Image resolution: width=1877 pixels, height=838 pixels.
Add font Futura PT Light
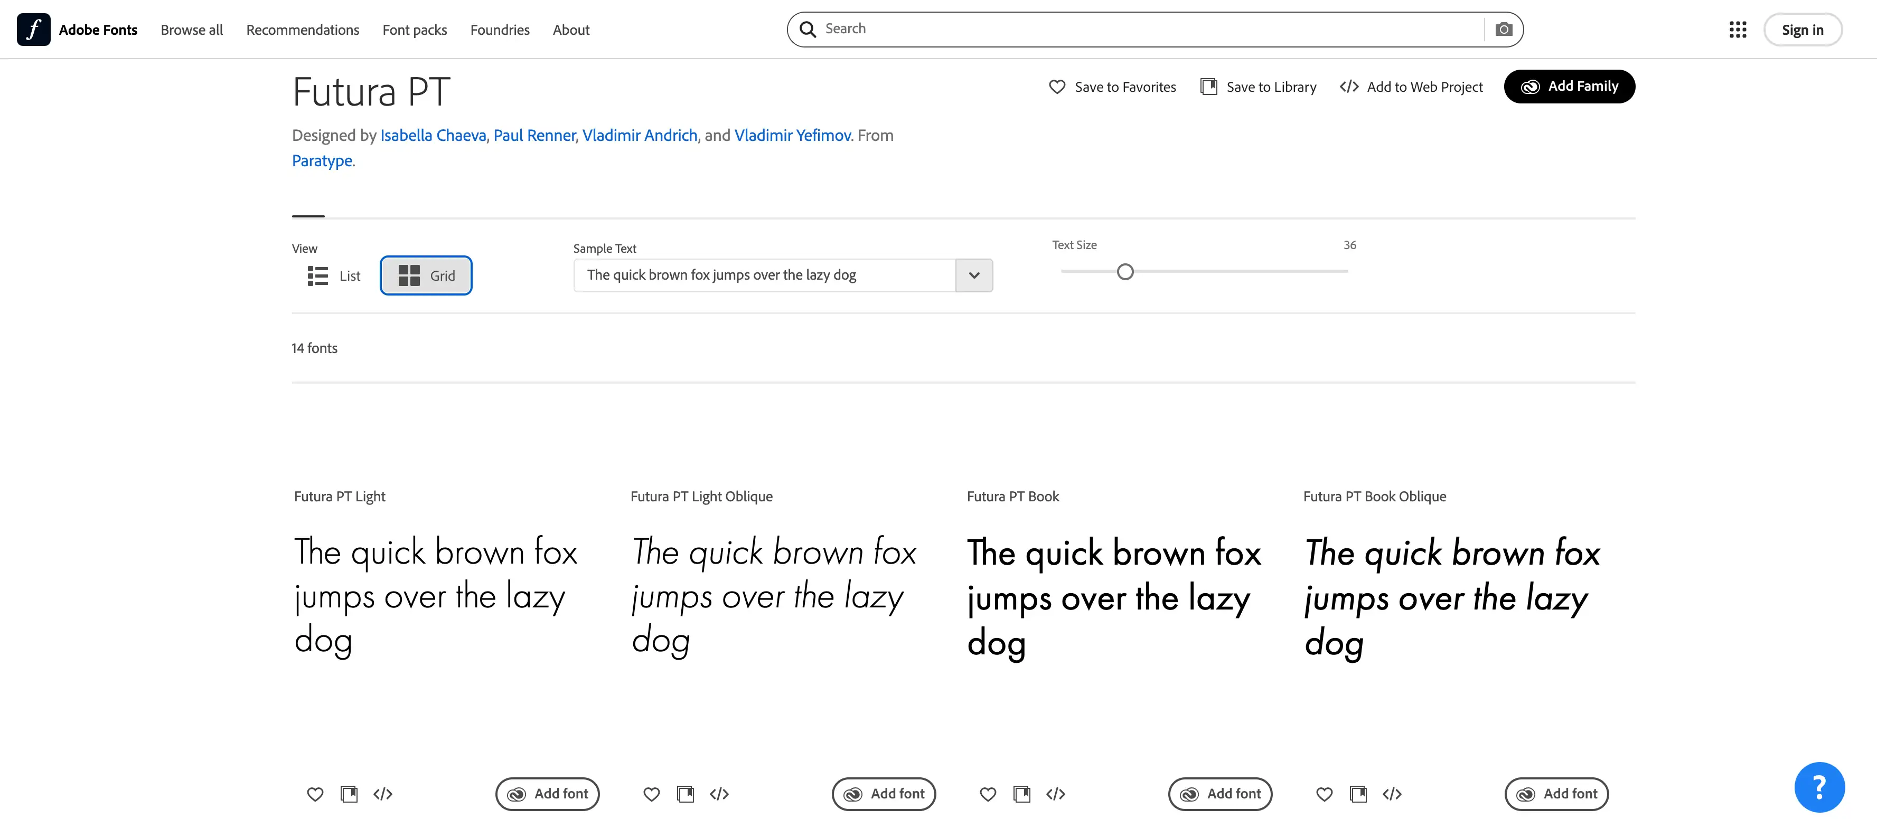pyautogui.click(x=547, y=794)
